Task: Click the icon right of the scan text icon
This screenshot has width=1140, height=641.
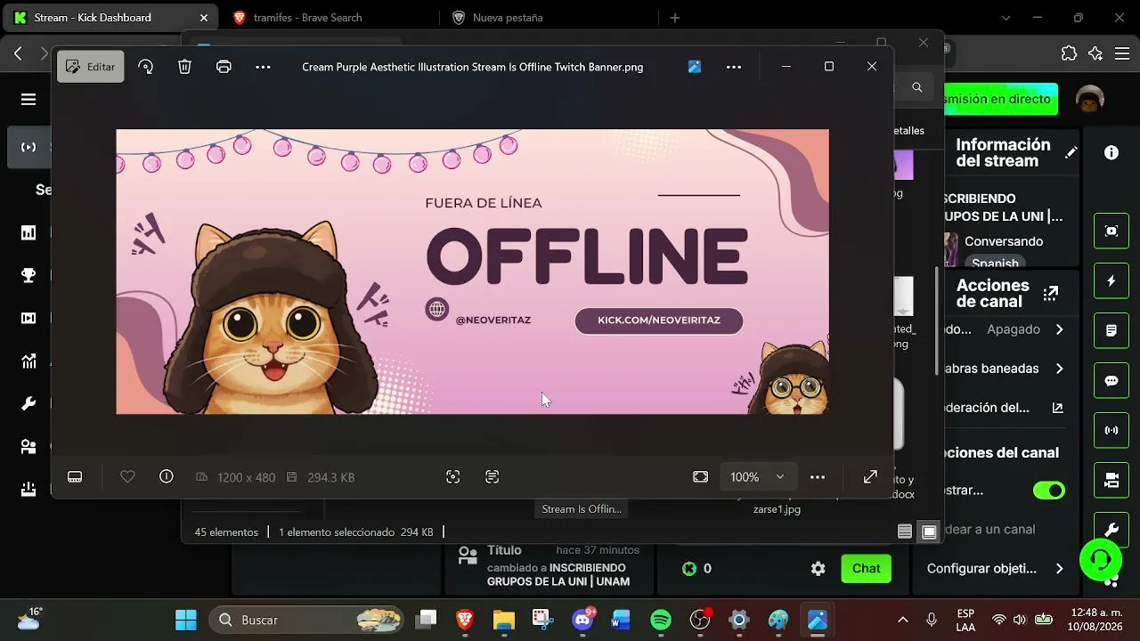Action: 493,477
